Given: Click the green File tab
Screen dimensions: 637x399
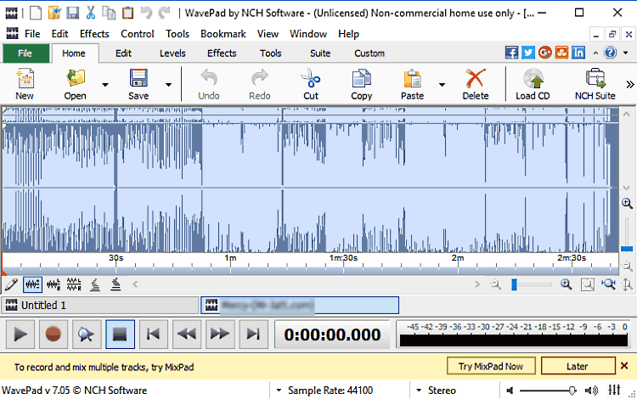Looking at the screenshot, I should click(25, 53).
